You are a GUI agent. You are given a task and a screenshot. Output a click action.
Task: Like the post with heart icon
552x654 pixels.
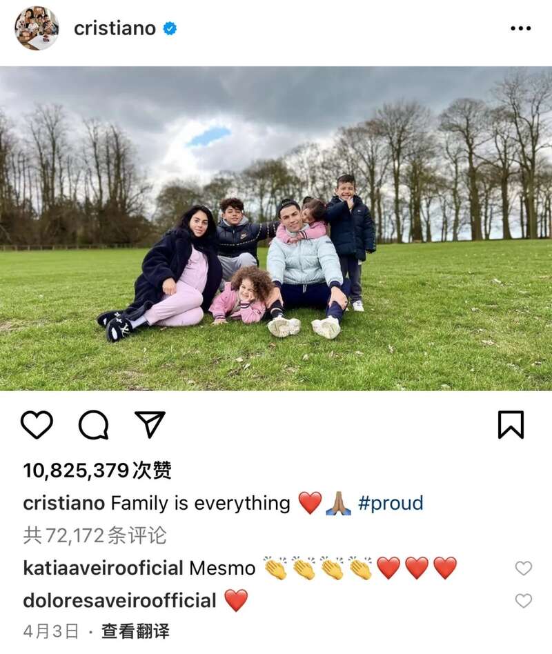click(x=37, y=424)
